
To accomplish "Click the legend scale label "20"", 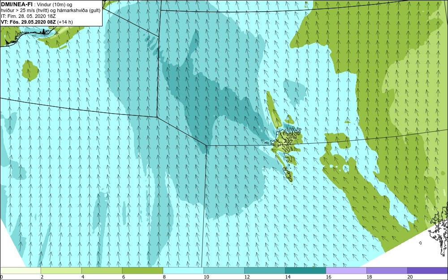I will pyautogui.click(x=410, y=277).
